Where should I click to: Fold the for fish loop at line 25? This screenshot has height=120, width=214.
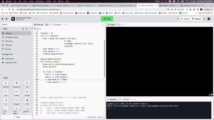[39, 72]
